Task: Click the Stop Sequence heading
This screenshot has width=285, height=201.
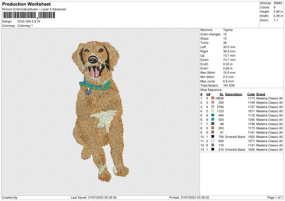Action: 211,89
